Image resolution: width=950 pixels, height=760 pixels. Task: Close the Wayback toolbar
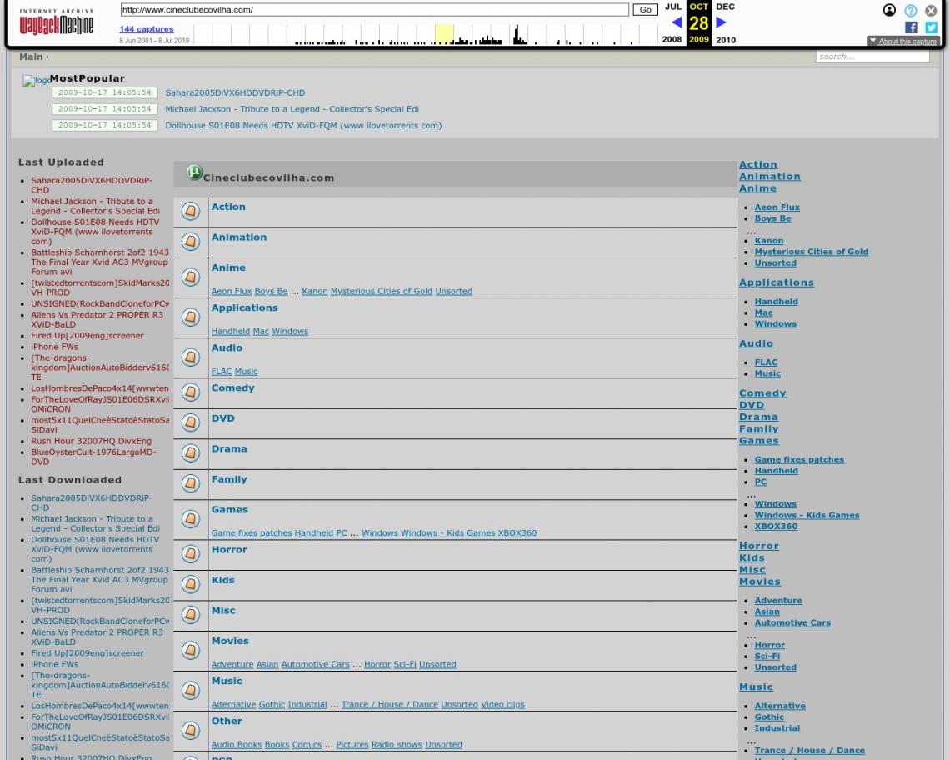tap(931, 10)
